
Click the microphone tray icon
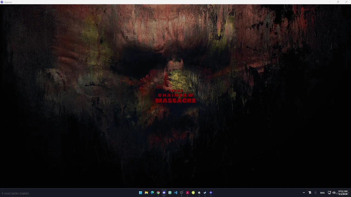[x=316, y=193]
